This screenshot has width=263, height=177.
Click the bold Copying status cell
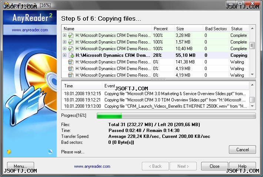pyautogui.click(x=239, y=55)
